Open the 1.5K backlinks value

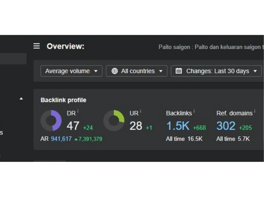coord(178,126)
